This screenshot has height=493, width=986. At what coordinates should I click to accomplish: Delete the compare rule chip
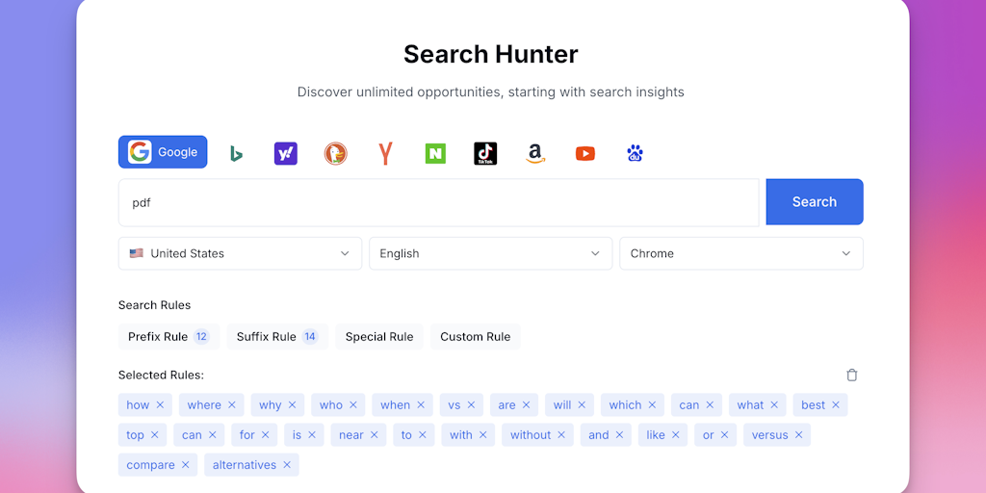pos(186,465)
